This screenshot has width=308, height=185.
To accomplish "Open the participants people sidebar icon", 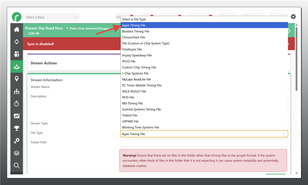I will click(x=17, y=54).
